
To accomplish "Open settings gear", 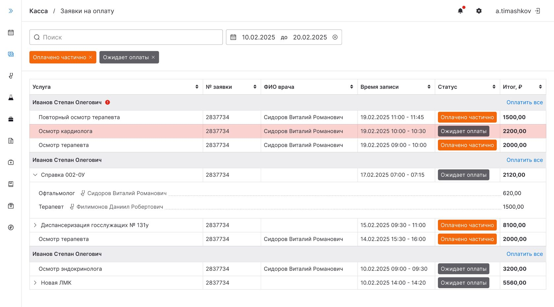I will pos(479,11).
